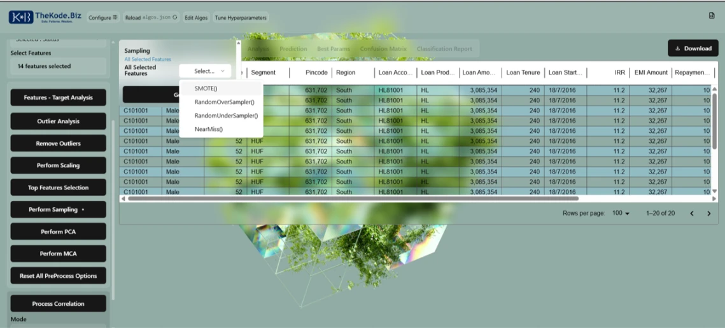The height and width of the screenshot is (328, 725).
Task: Click the Perform PCA button
Action: click(58, 231)
